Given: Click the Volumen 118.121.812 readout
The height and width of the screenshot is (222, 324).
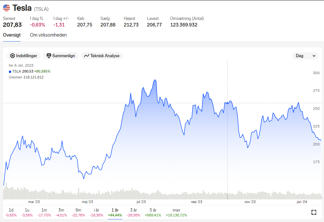Looking at the screenshot, I should point(26,77).
